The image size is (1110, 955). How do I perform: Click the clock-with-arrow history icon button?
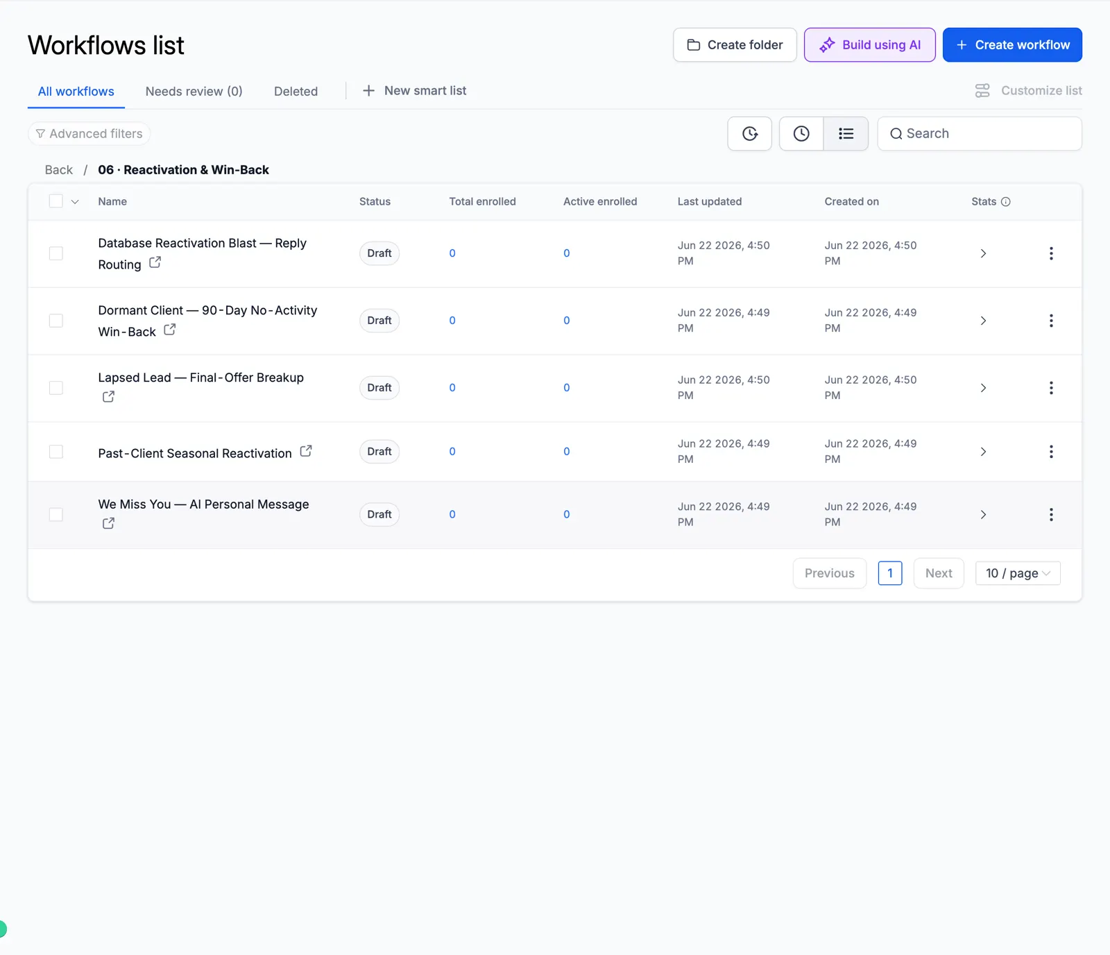pos(750,134)
